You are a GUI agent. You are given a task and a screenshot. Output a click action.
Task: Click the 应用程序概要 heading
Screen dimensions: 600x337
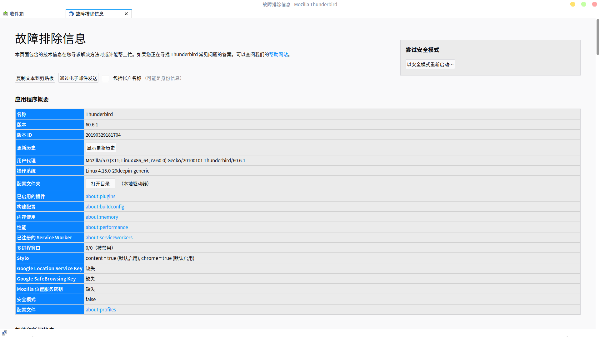(x=32, y=99)
